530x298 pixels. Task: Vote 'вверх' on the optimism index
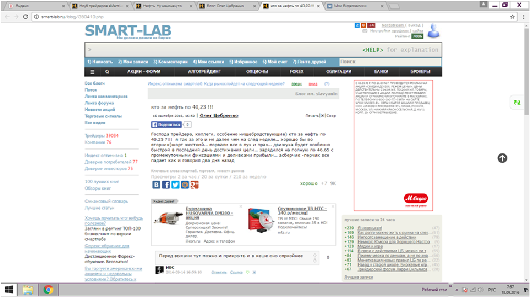click(296, 84)
